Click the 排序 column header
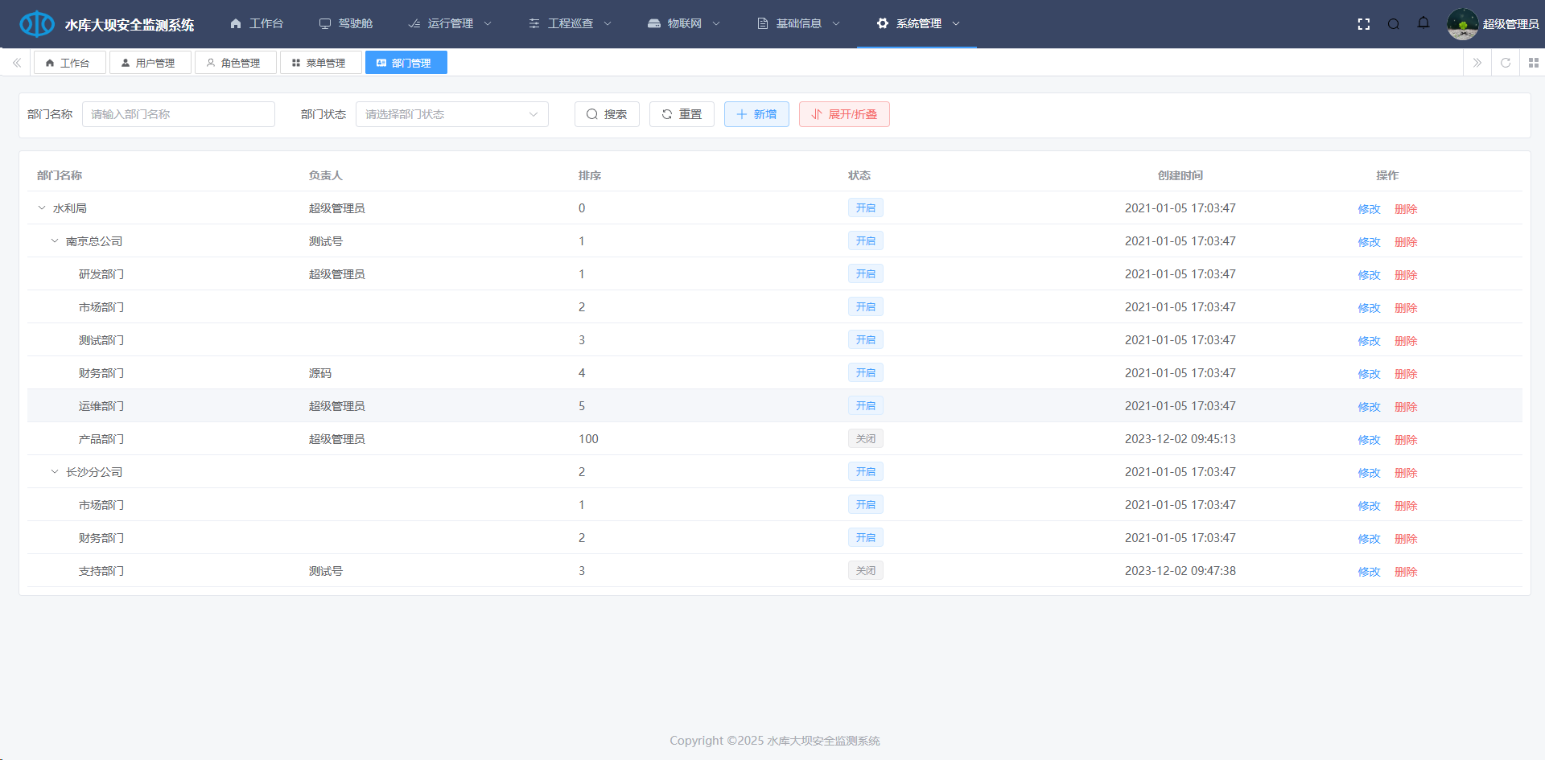The width and height of the screenshot is (1545, 760). click(x=590, y=175)
